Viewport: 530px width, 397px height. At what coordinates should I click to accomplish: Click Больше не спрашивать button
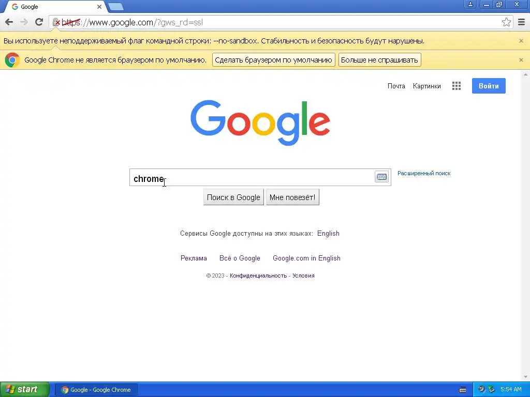(x=379, y=60)
